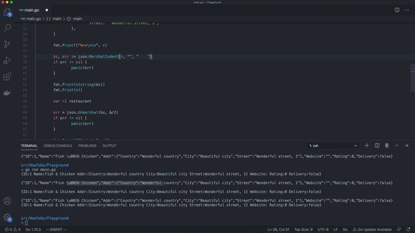Open the terminal selector dropdown 1: zsh

pos(333,146)
